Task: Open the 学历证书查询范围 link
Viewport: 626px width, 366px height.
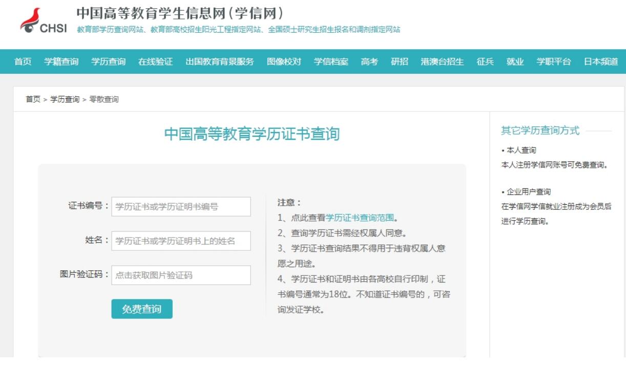Action: click(x=360, y=218)
